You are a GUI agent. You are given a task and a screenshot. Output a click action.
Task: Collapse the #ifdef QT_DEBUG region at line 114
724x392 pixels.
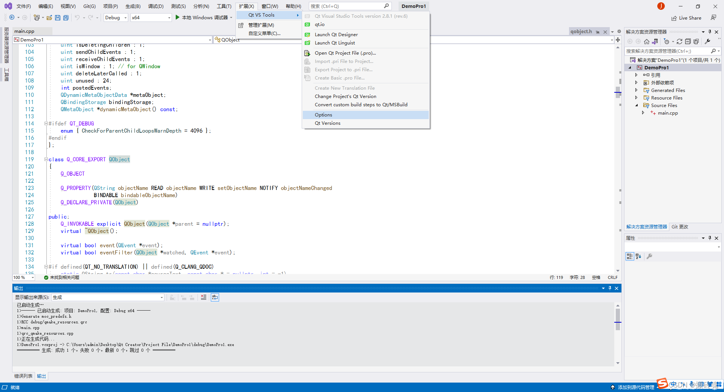point(46,124)
